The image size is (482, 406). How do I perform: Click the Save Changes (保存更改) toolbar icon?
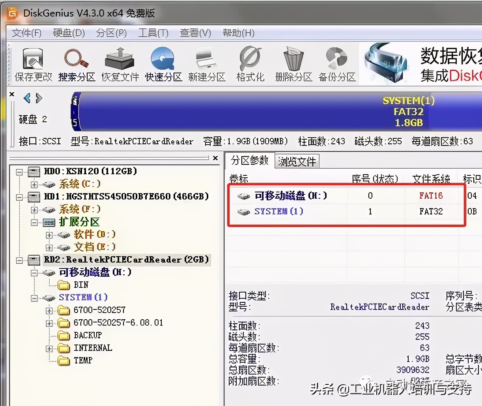(x=33, y=65)
